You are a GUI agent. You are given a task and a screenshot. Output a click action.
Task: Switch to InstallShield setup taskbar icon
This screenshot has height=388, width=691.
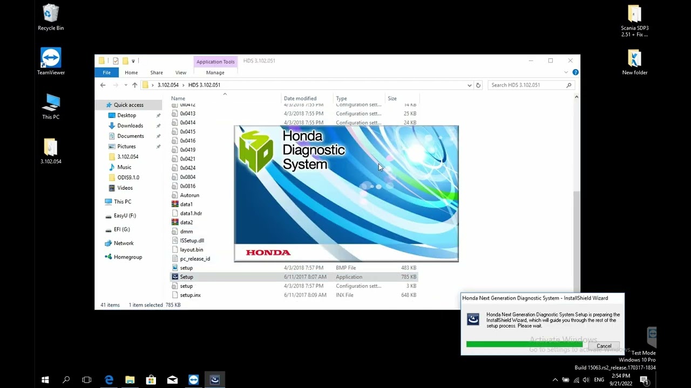[215, 380]
